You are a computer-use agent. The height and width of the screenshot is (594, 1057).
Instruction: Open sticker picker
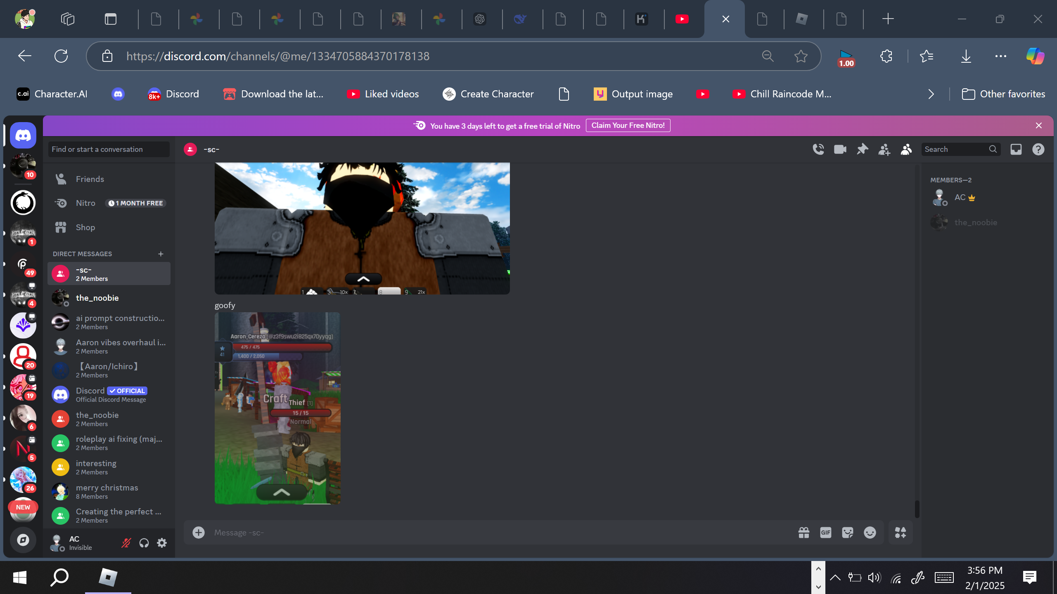(x=847, y=533)
